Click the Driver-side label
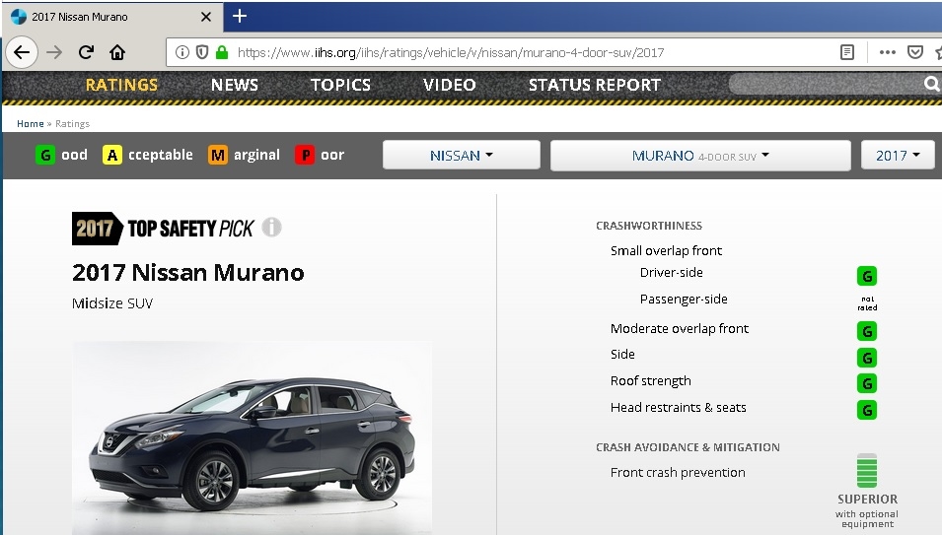The width and height of the screenshot is (942, 535). [x=671, y=272]
